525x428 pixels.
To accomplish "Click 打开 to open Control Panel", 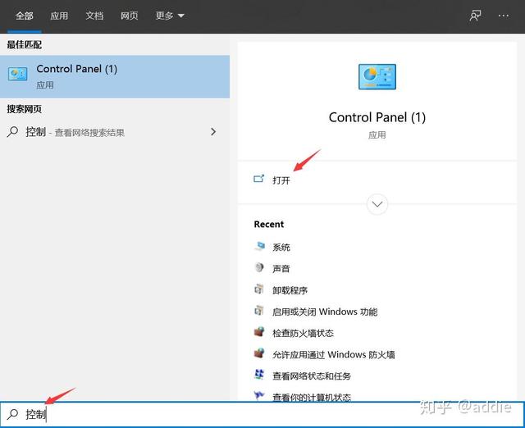I will (281, 180).
